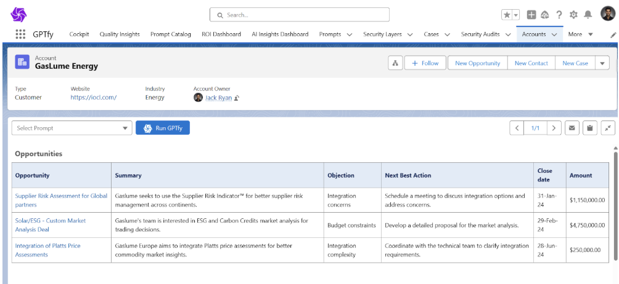This screenshot has height=284, width=619.
Task: Open the App Launcher grid icon
Action: pos(20,34)
